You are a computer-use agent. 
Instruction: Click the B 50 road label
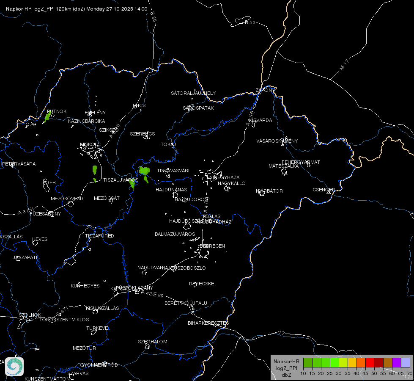(x=250, y=22)
